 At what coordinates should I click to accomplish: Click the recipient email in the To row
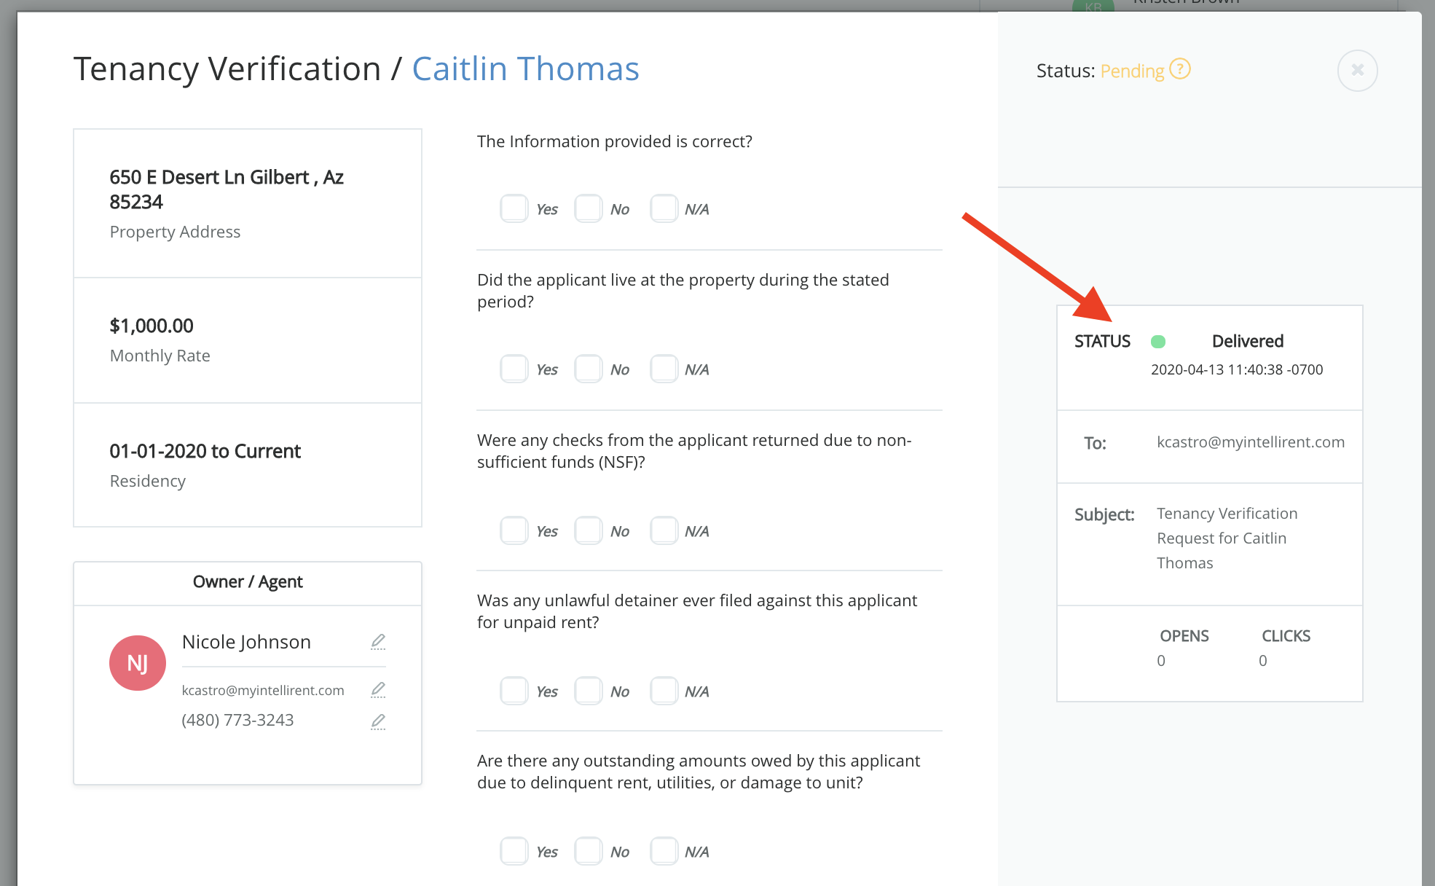click(1250, 442)
